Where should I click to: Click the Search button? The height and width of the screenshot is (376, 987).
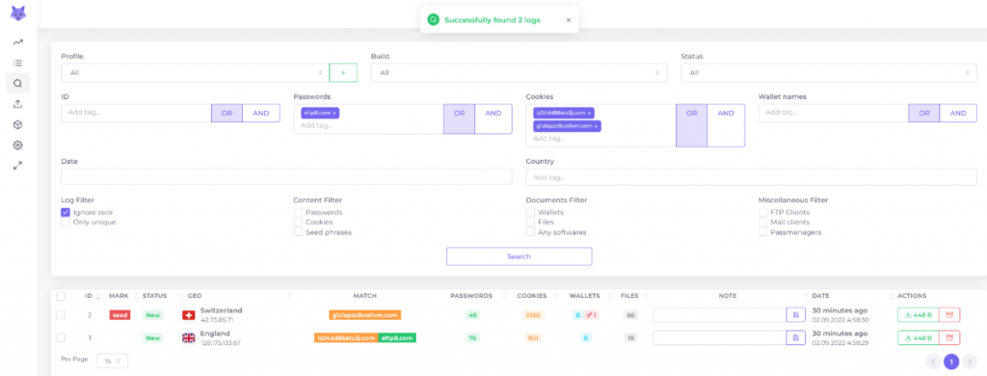[520, 256]
